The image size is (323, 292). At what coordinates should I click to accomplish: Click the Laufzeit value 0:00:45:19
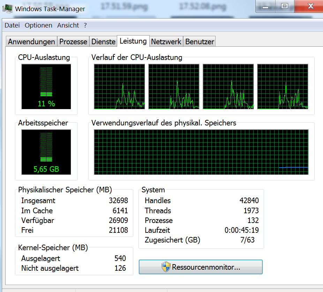pyautogui.click(x=242, y=230)
